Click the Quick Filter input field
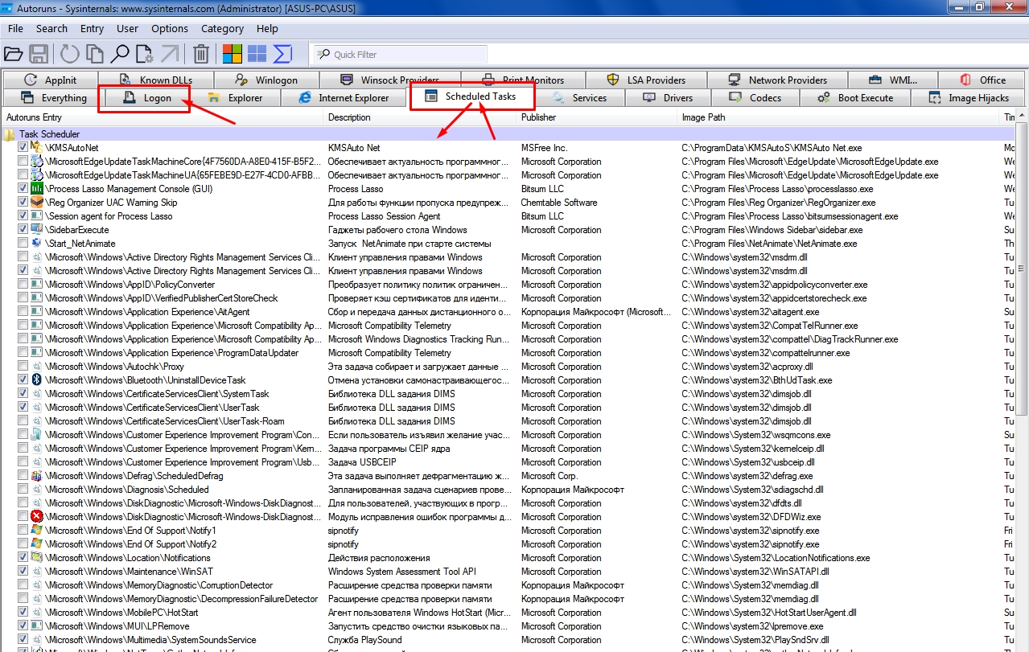The height and width of the screenshot is (652, 1029). pyautogui.click(x=400, y=55)
